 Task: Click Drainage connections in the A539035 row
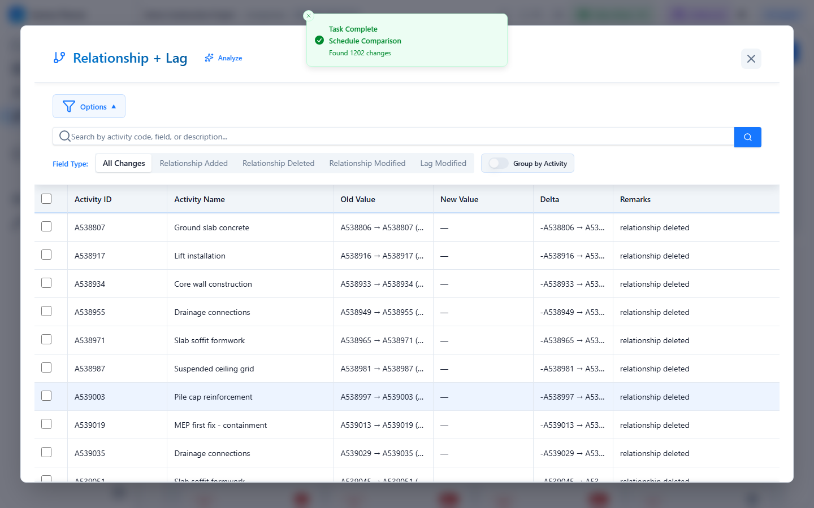(x=212, y=453)
